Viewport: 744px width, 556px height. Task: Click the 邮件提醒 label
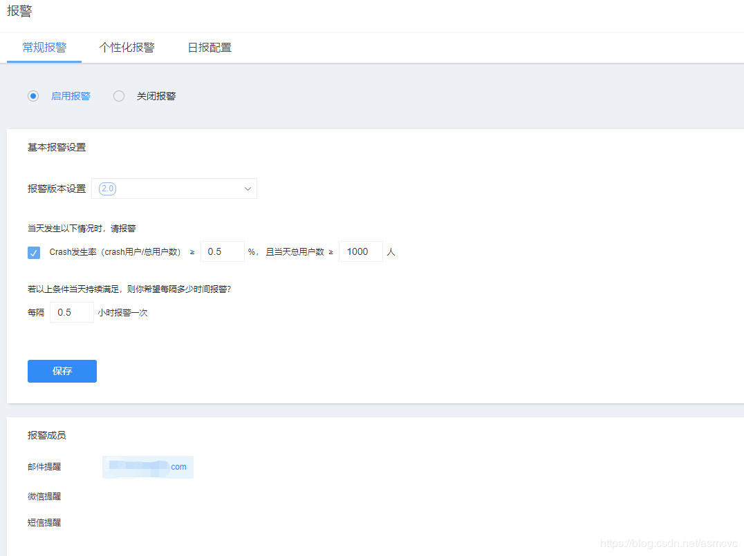[44, 467]
